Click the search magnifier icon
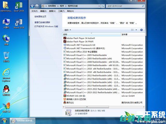 pyautogui.click(x=143, y=6)
